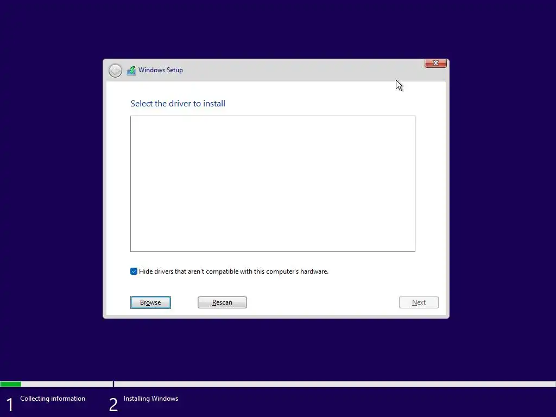The image size is (556, 417).
Task: Click the Windows Setup title icon
Action: [x=131, y=71]
